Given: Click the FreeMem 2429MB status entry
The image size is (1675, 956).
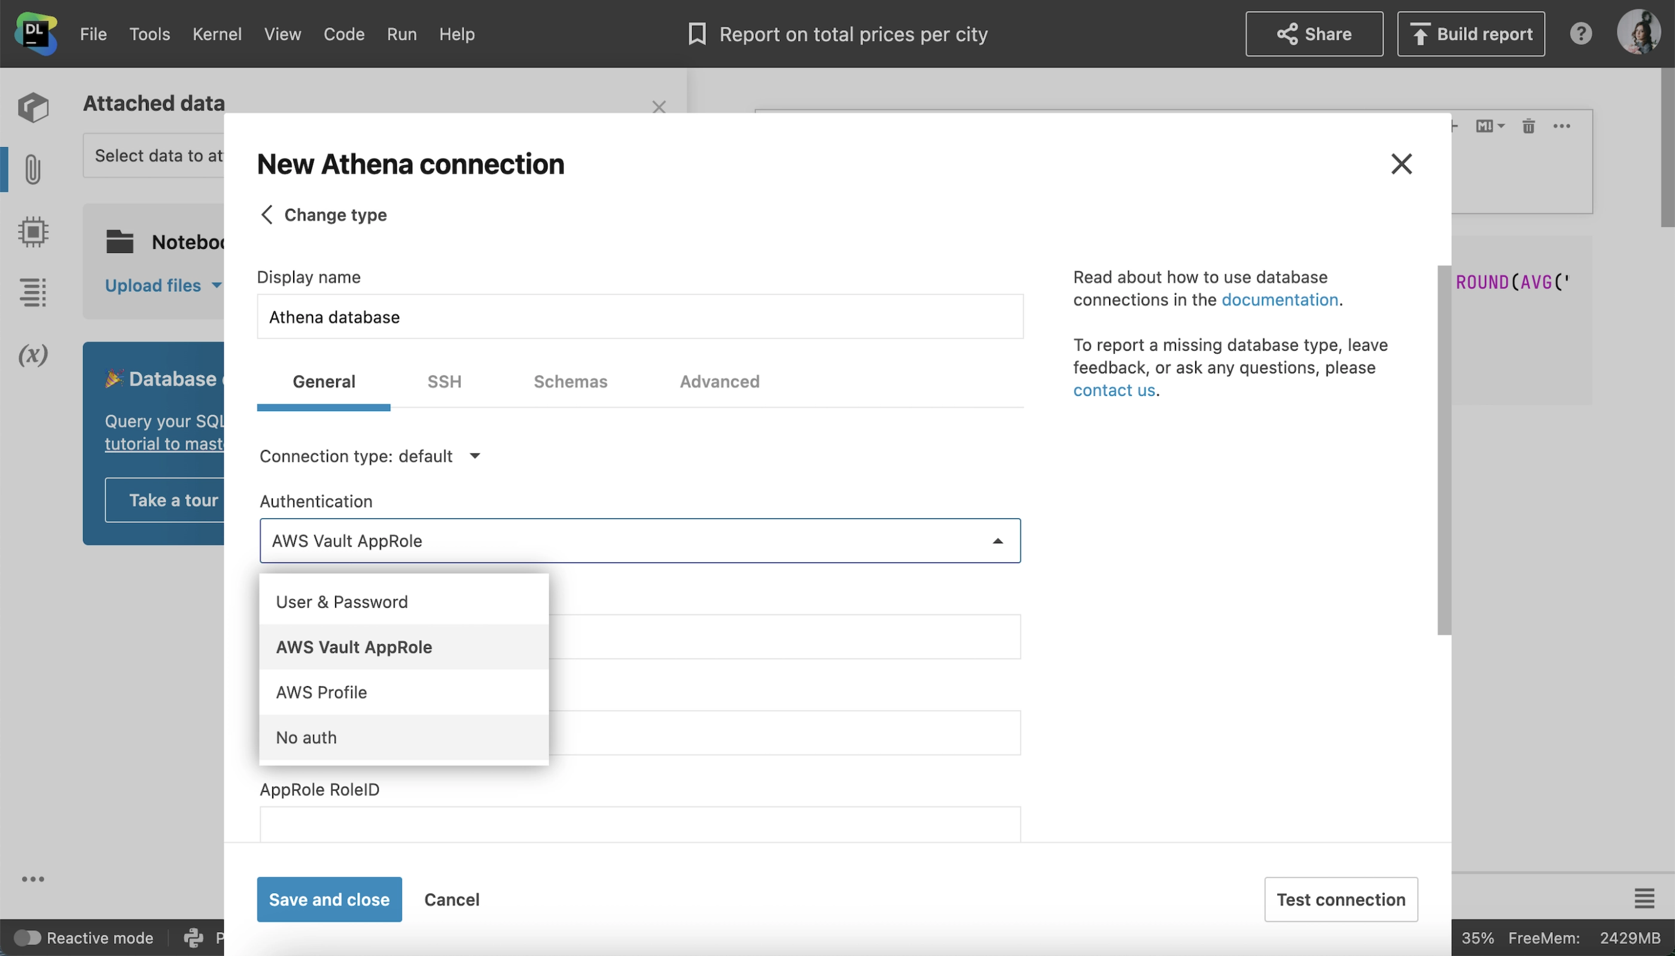Looking at the screenshot, I should point(1583,937).
